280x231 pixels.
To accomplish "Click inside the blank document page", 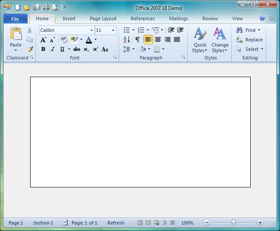I will pyautogui.click(x=140, y=132).
